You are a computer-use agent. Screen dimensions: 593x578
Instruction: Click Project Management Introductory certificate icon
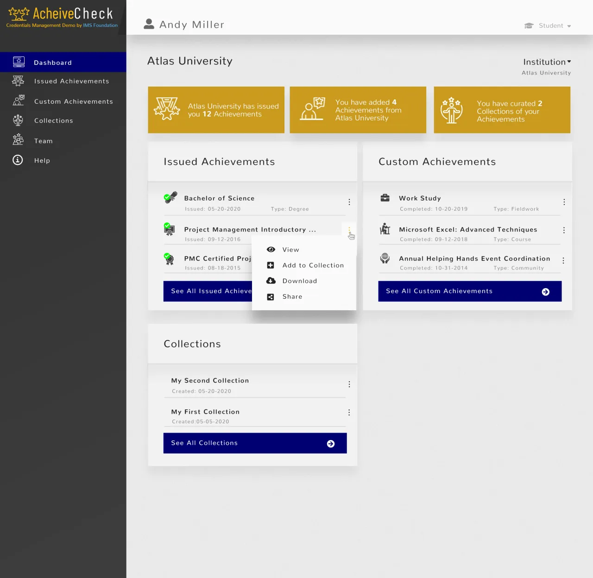click(x=170, y=229)
